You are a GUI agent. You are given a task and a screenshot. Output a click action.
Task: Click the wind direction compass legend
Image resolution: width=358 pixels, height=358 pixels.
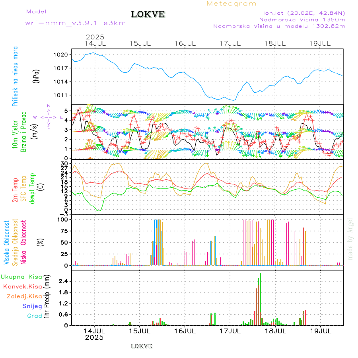[49, 117]
